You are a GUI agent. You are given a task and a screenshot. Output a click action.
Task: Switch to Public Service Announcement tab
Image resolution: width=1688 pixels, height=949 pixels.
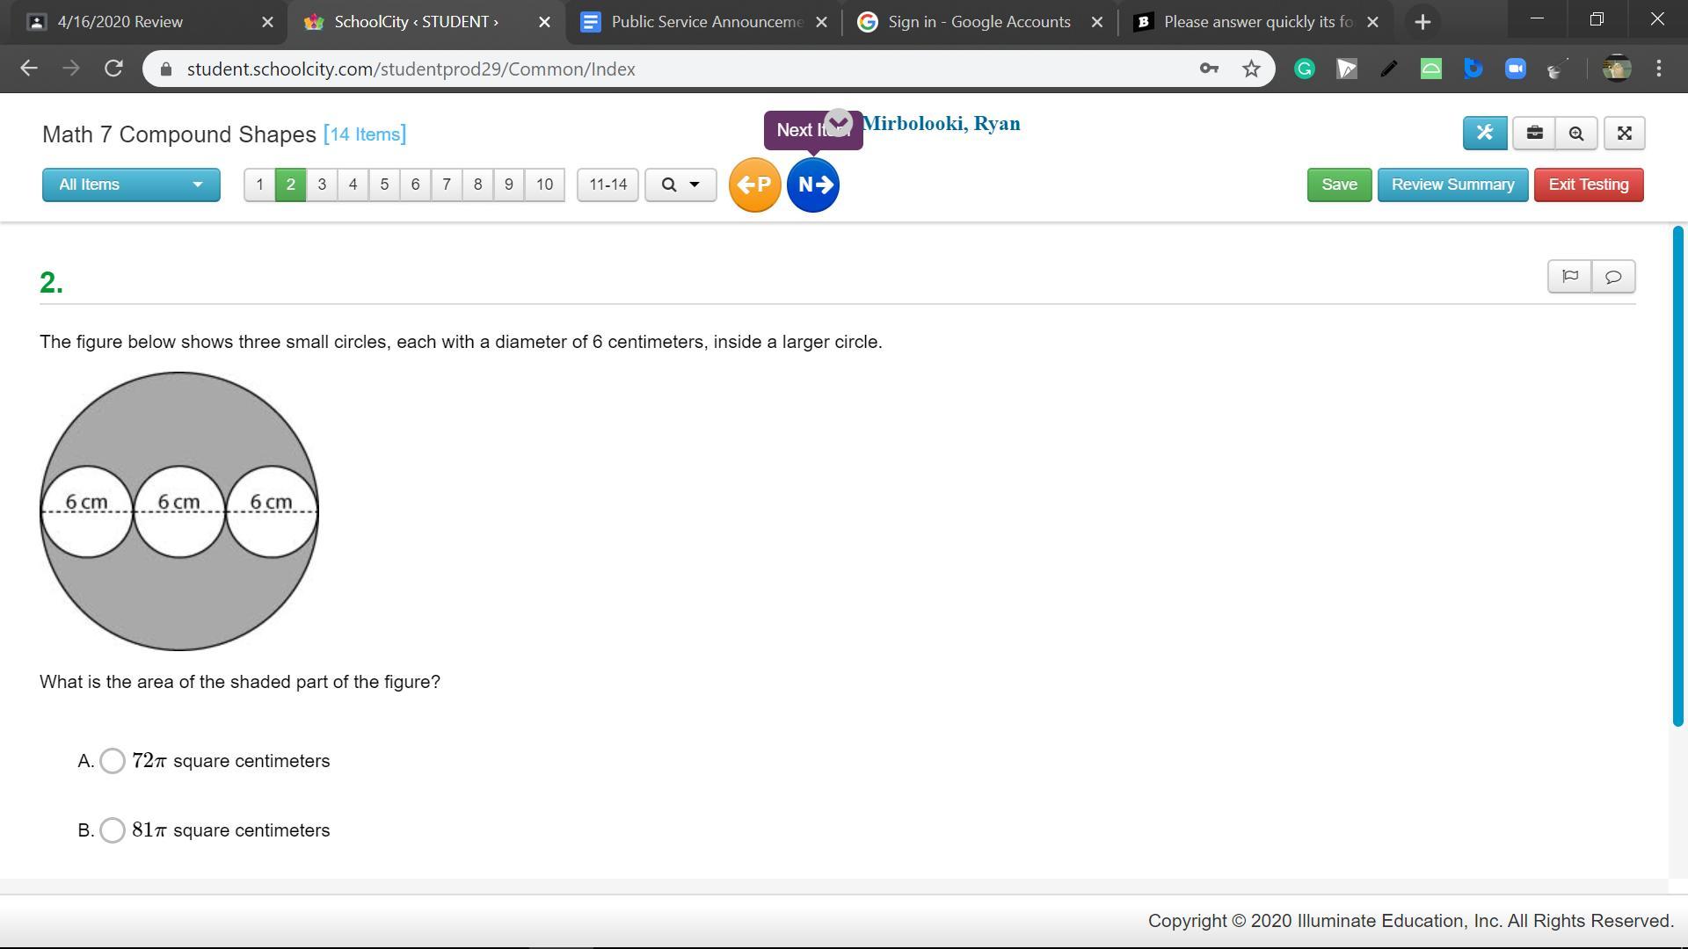click(x=706, y=22)
